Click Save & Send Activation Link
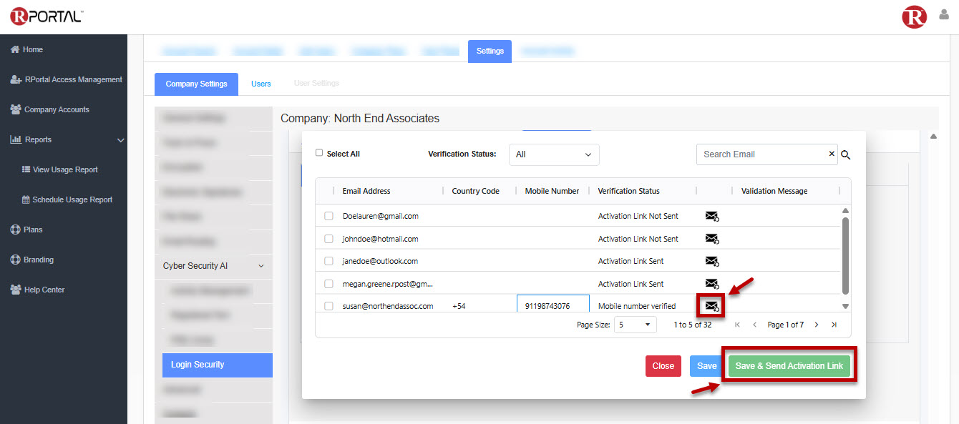 (789, 366)
